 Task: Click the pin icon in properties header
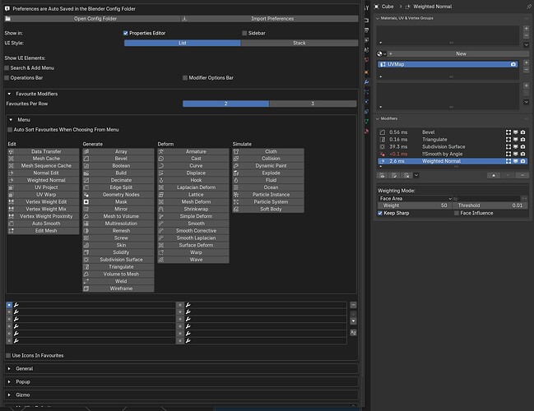tap(529, 7)
